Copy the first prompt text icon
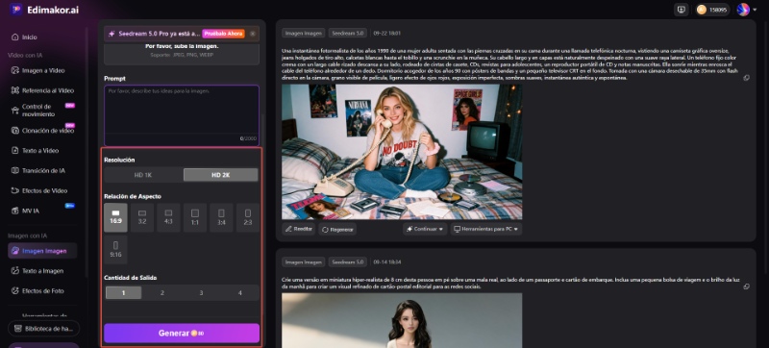 (747, 78)
